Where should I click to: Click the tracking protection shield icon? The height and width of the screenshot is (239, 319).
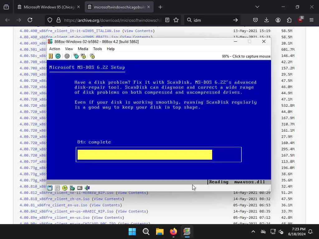(x=50, y=20)
